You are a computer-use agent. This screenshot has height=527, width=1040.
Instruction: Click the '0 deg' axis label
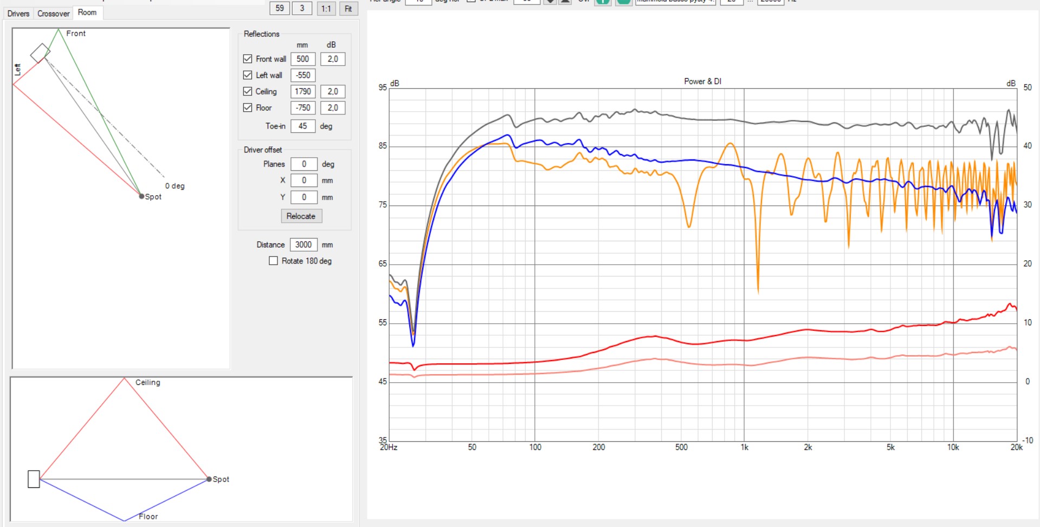[175, 186]
